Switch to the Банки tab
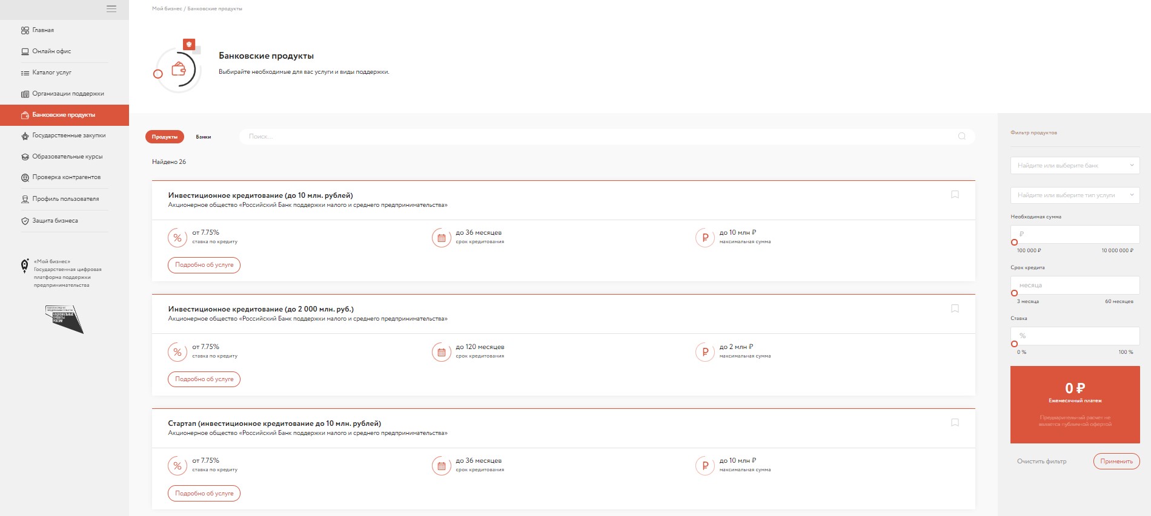The image size is (1151, 516). tap(204, 137)
